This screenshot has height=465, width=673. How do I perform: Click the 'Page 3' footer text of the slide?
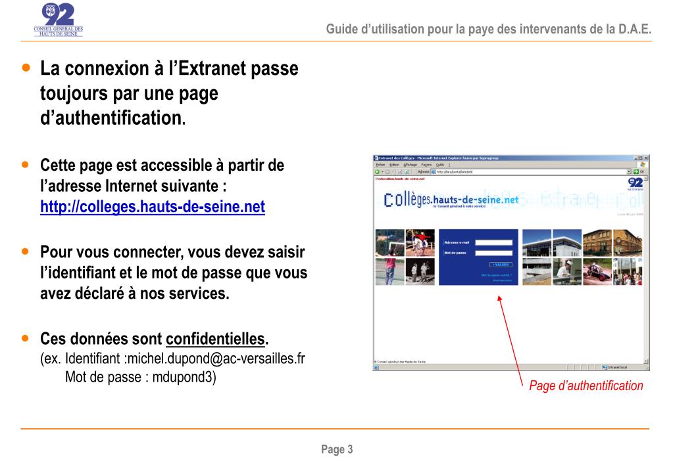pos(337,449)
